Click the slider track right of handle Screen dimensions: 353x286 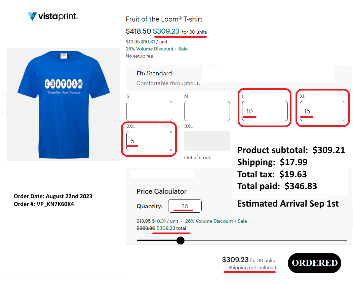266,241
